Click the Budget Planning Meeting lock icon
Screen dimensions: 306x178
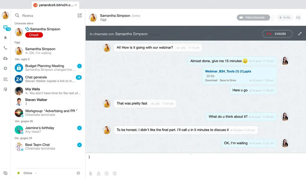19,67
